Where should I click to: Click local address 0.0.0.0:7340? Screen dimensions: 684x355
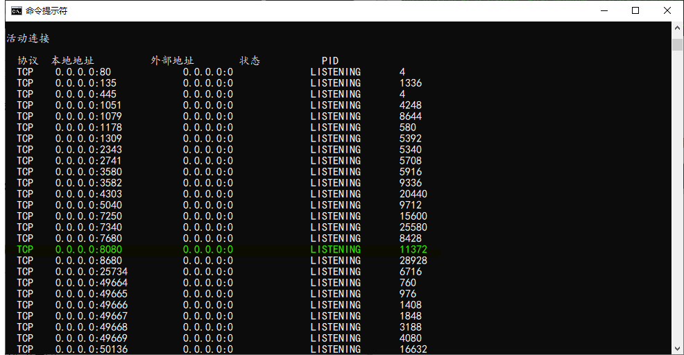click(x=89, y=227)
